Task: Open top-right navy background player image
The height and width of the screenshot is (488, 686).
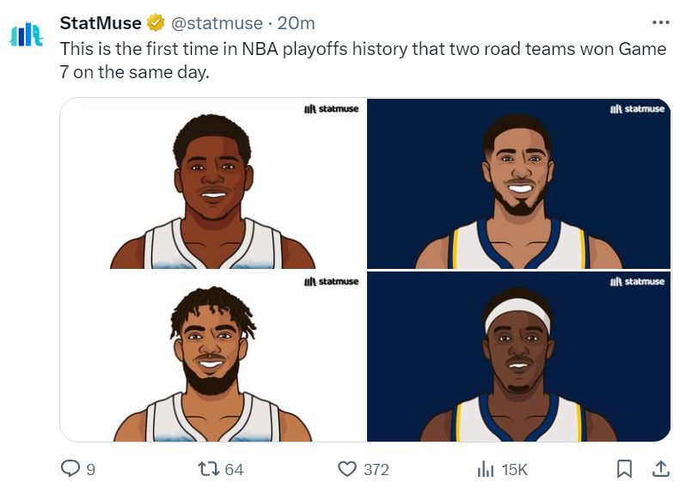Action: click(x=518, y=184)
